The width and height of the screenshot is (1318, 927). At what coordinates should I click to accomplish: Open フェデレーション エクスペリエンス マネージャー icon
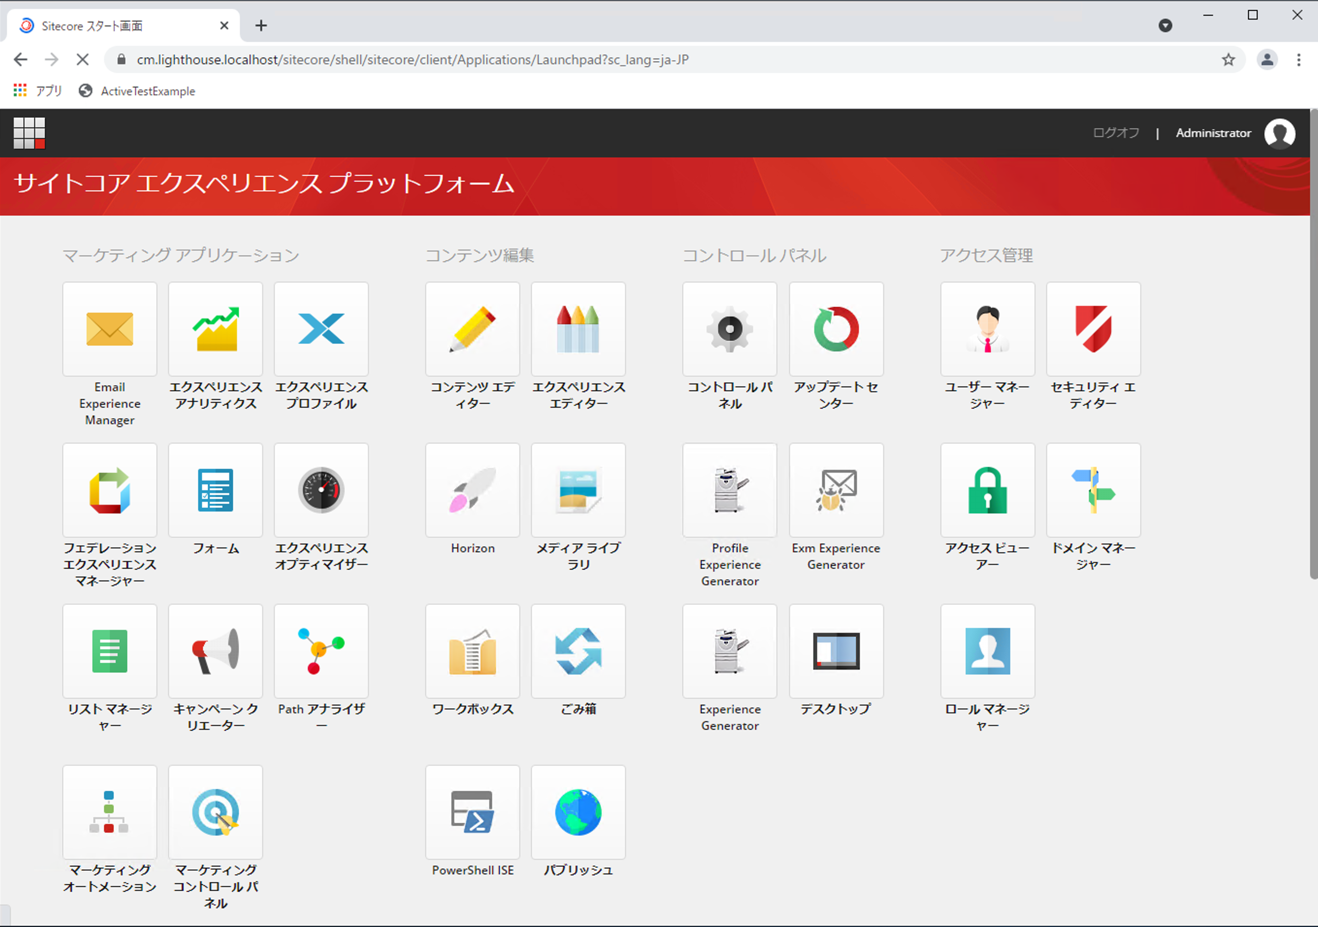(x=110, y=490)
